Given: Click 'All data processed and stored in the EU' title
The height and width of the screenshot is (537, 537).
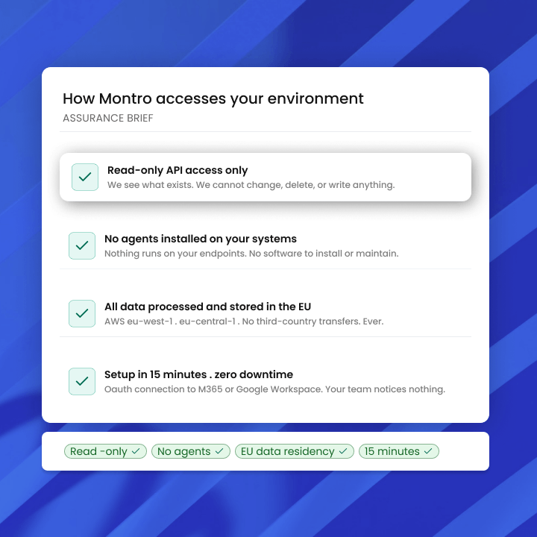Looking at the screenshot, I should 207,307.
